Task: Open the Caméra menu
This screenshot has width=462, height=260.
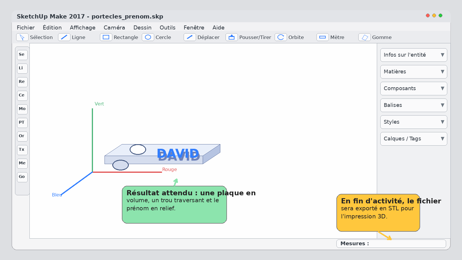Action: pyautogui.click(x=114, y=27)
